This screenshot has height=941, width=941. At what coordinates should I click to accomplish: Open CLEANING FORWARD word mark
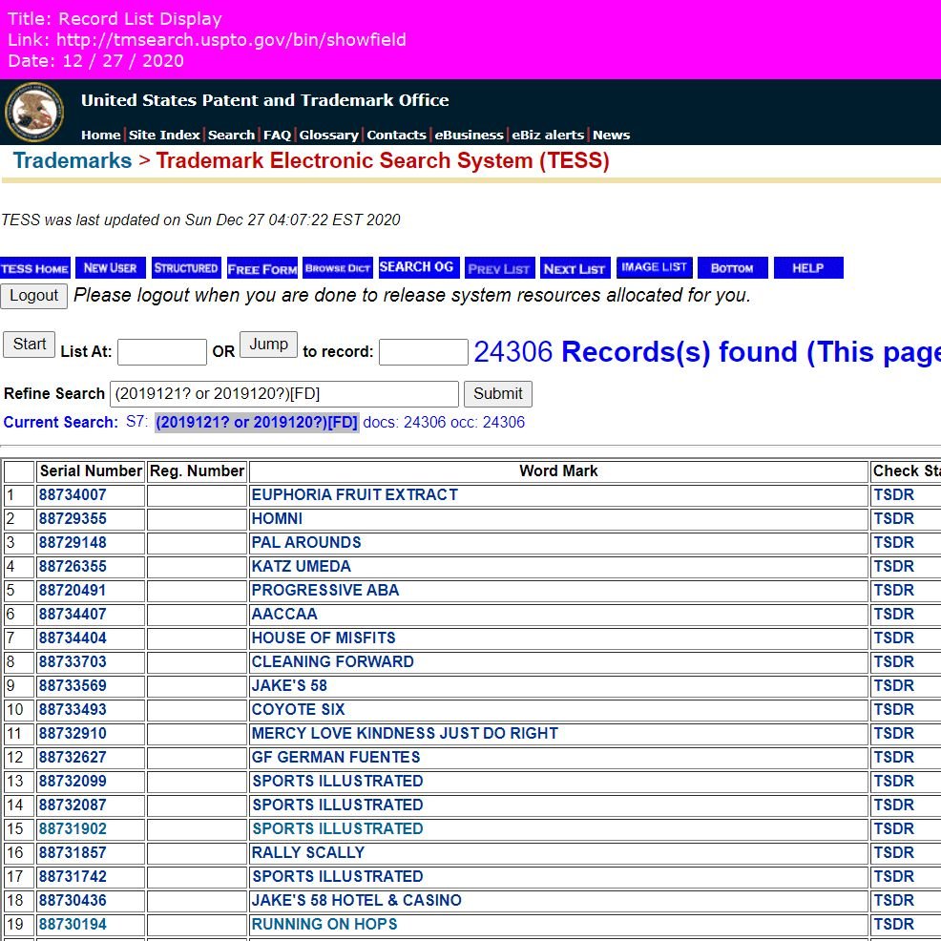coord(332,662)
